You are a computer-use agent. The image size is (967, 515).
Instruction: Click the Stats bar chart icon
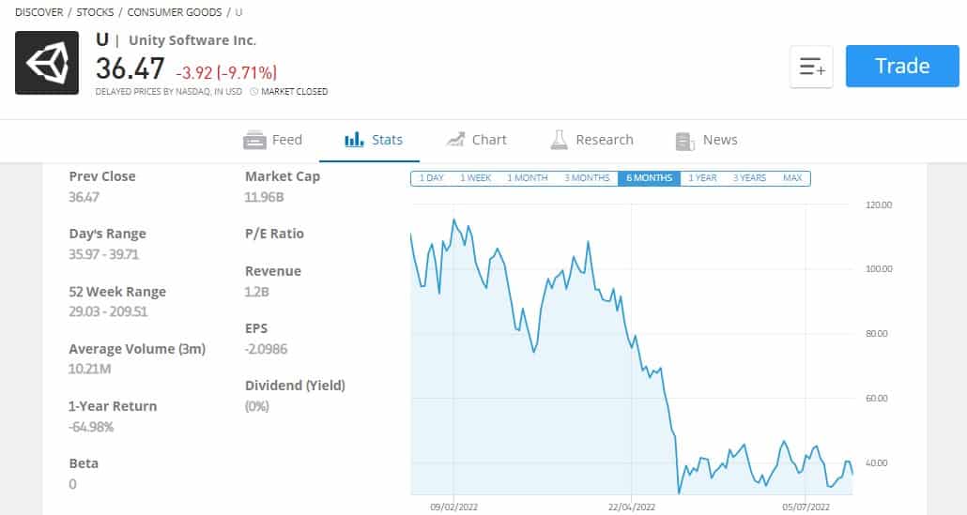click(x=354, y=140)
